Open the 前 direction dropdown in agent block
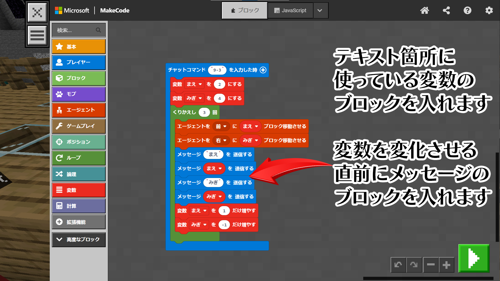The image size is (500, 281). coord(221,126)
